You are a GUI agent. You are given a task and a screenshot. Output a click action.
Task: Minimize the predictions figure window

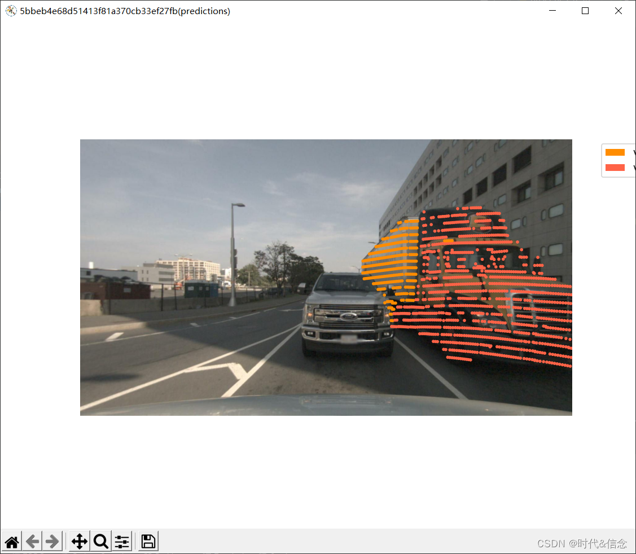(x=552, y=11)
